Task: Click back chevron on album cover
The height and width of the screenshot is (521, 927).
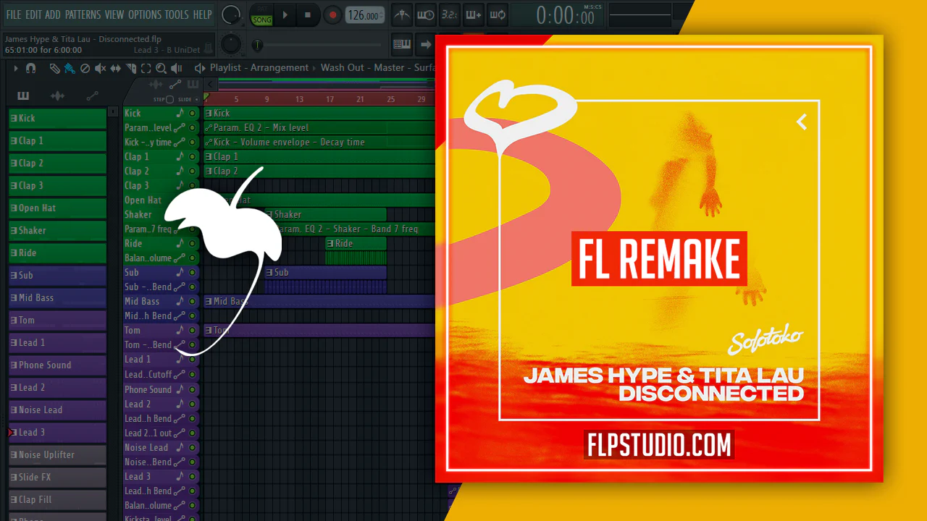Action: point(802,122)
